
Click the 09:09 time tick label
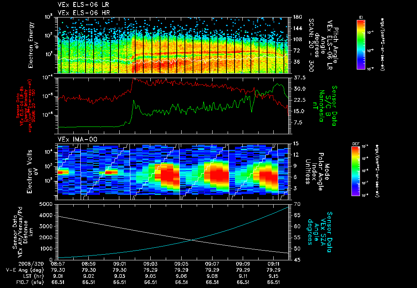pos(243,264)
